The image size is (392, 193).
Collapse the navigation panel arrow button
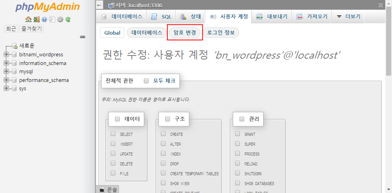[x=100, y=5]
